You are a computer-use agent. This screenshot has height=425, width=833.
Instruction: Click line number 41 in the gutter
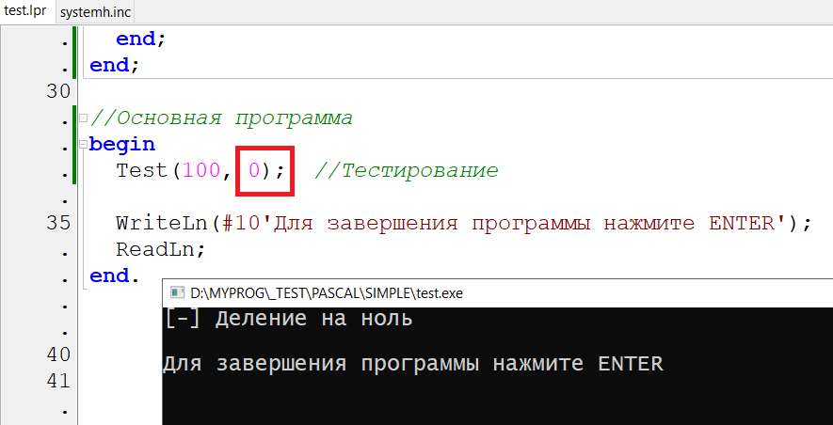click(58, 381)
